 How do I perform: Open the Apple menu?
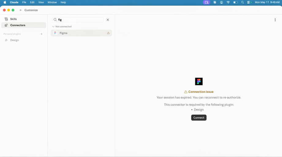(x=5, y=2)
